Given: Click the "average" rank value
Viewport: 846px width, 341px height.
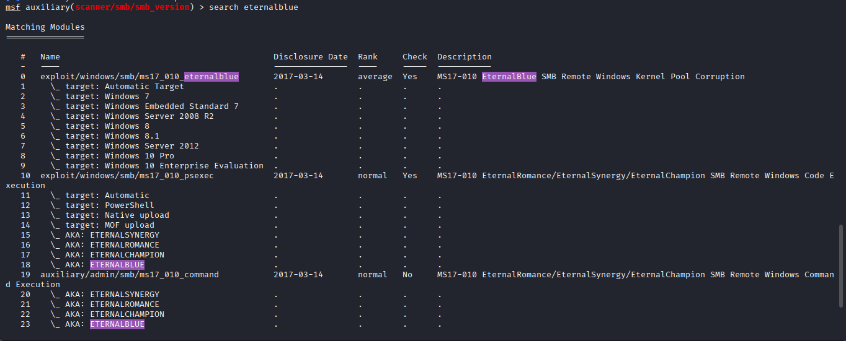Looking at the screenshot, I should [x=375, y=77].
